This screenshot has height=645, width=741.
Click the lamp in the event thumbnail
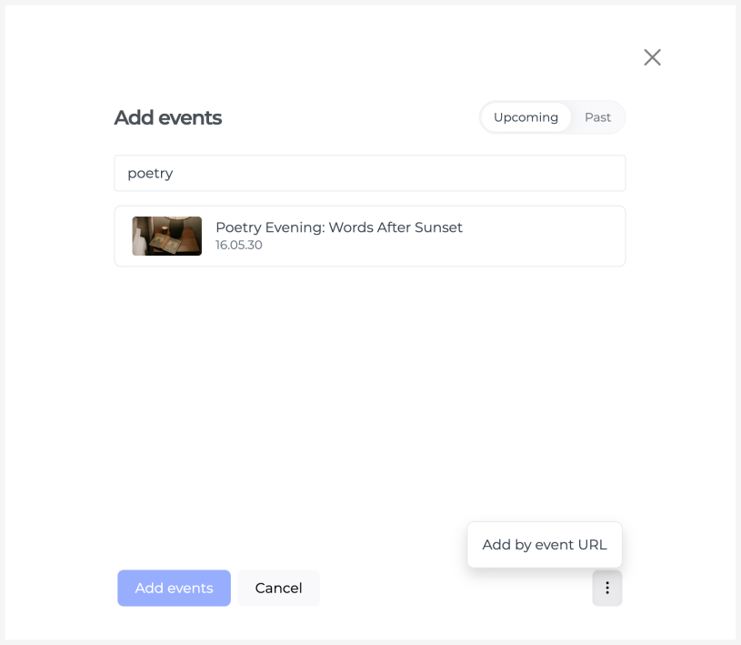point(176,226)
